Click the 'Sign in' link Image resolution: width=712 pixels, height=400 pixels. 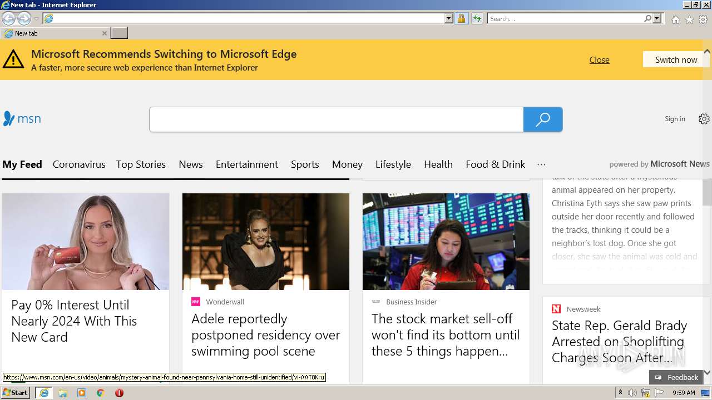coord(675,119)
